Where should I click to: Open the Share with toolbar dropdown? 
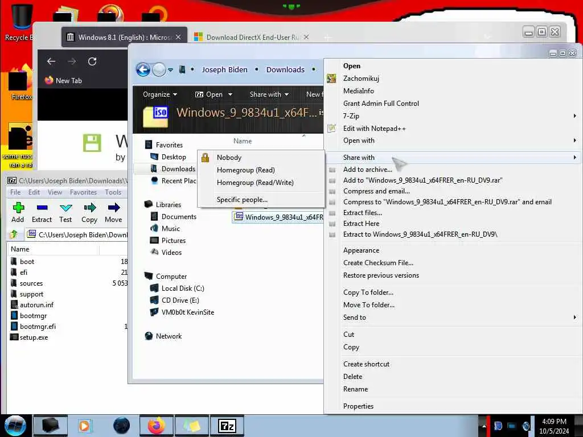269,94
